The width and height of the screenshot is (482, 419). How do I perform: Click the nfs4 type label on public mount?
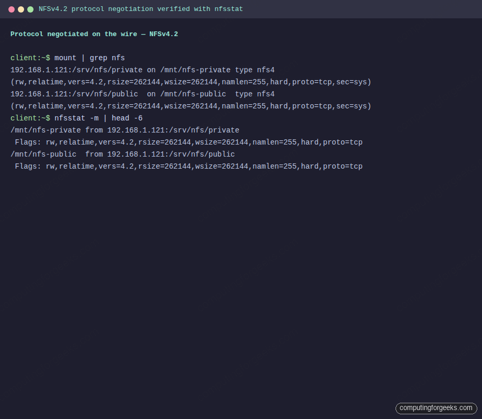265,94
